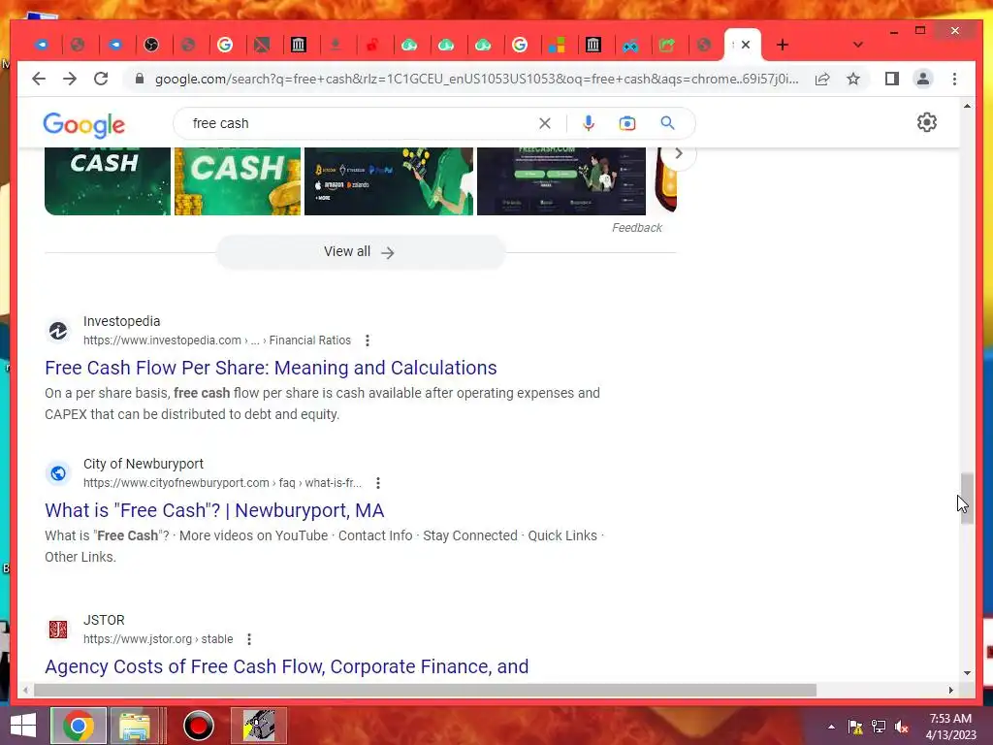Switch to the game controller tab
Image resolution: width=993 pixels, height=745 pixels.
630,45
